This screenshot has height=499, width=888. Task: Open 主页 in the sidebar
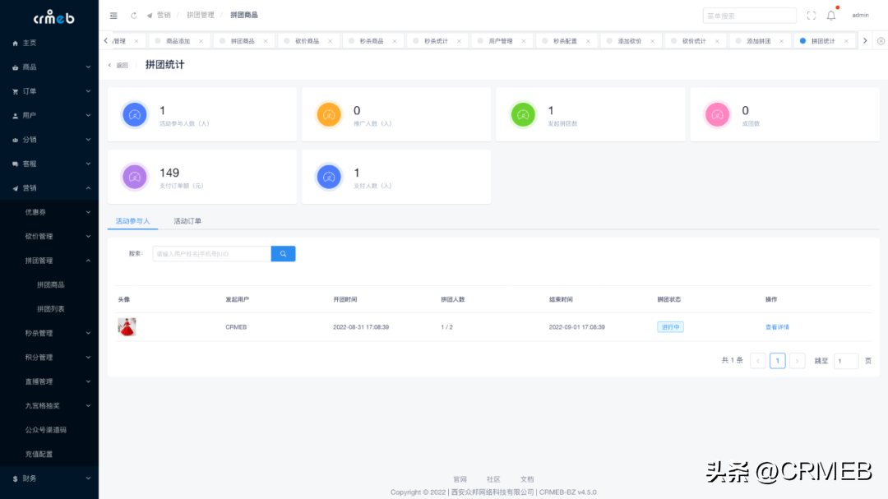[49, 43]
